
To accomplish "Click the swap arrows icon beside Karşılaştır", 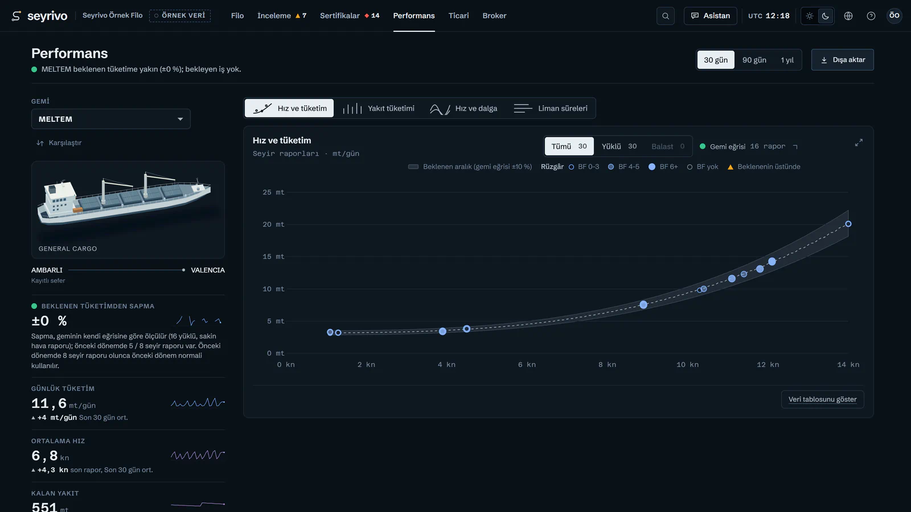I will click(40, 143).
